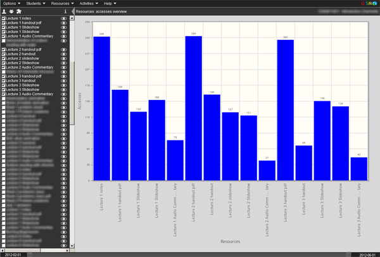Uncheck Lecture 2 Audio Commentary checkbox
The width and height of the screenshot is (380, 257).
click(3, 67)
